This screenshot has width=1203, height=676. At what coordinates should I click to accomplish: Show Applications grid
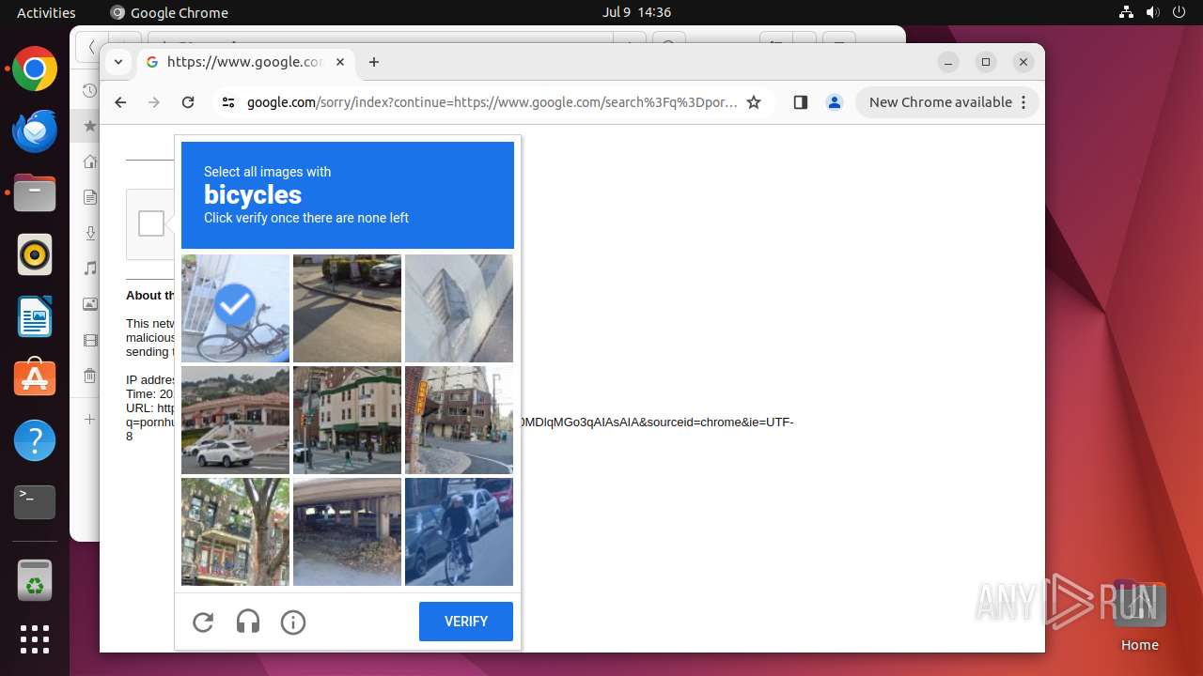(35, 639)
